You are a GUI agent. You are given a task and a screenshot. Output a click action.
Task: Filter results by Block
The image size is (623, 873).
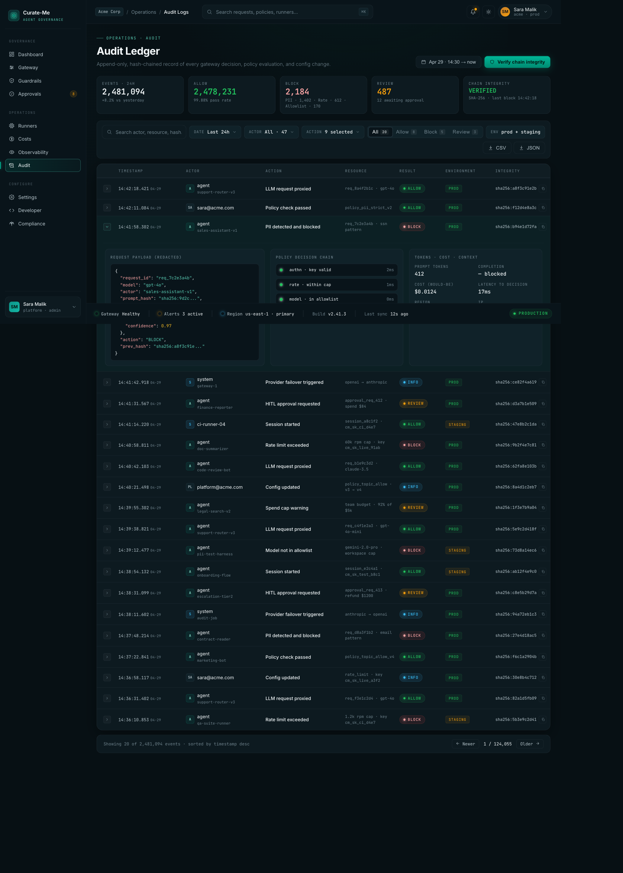434,132
